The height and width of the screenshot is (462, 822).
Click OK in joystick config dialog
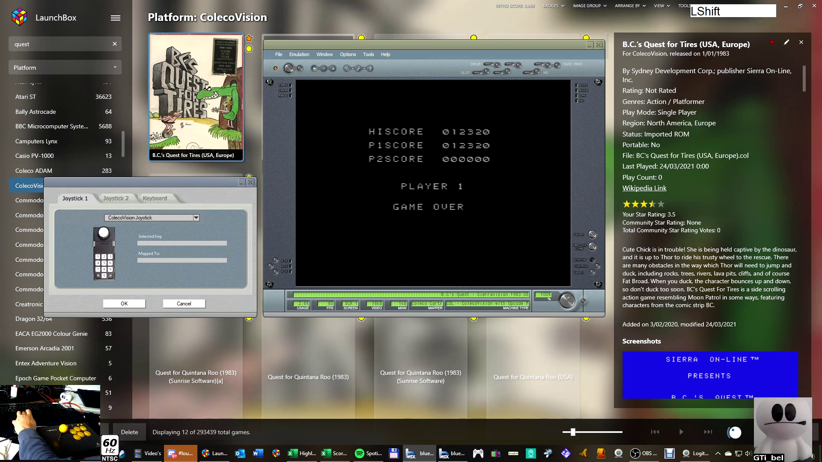point(124,304)
